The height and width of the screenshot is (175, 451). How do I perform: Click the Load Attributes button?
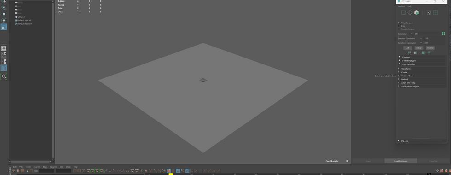401,161
